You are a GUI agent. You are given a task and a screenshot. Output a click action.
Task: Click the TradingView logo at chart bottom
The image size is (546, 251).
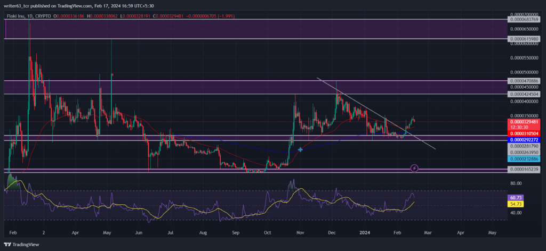tap(21, 245)
